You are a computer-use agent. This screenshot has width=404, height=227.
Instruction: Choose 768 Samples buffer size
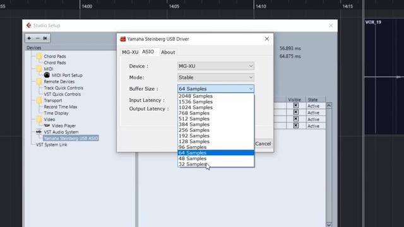216,113
